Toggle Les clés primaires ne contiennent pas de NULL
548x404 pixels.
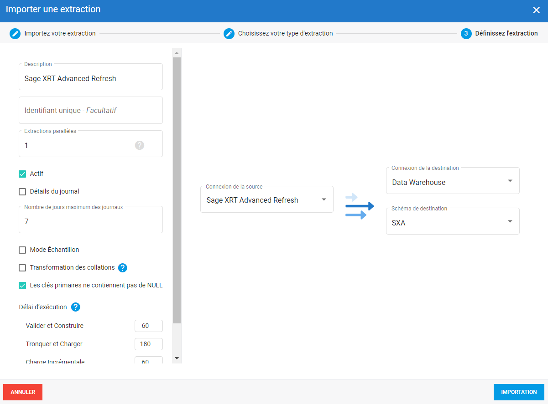coord(22,286)
